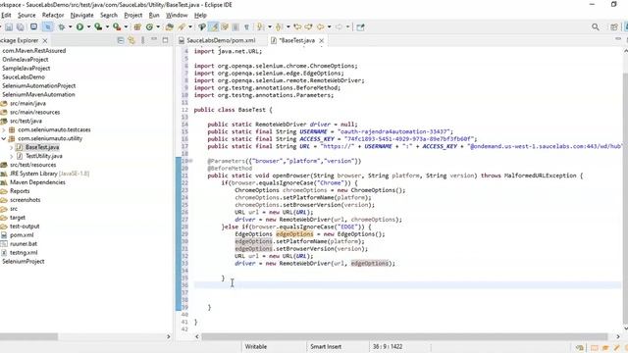Open the Navigate menu
Screen dimensions: 628x353
click(81, 16)
